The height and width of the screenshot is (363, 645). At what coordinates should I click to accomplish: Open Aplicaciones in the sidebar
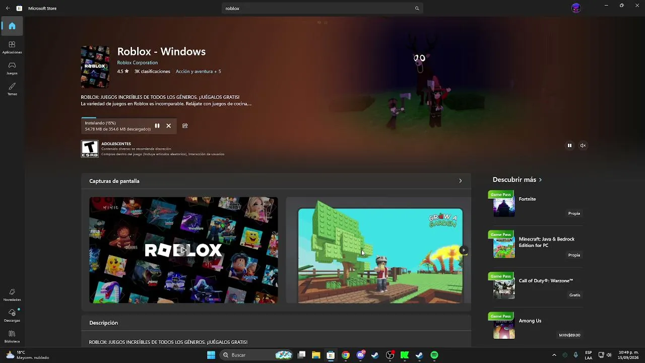(x=12, y=47)
